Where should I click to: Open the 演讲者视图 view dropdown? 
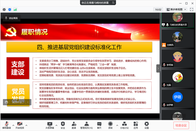176,10
